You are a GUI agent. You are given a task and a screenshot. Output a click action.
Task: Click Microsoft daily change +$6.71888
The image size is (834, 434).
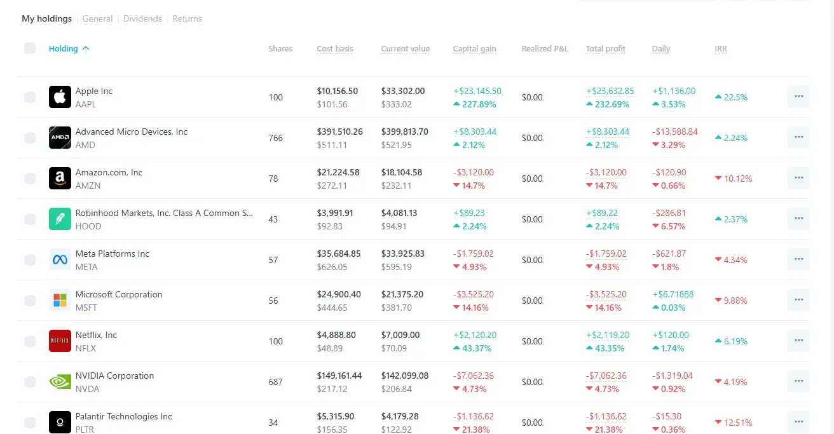click(673, 294)
